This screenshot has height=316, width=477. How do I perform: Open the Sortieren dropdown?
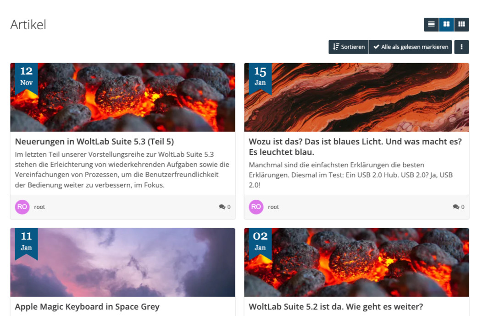coord(349,47)
